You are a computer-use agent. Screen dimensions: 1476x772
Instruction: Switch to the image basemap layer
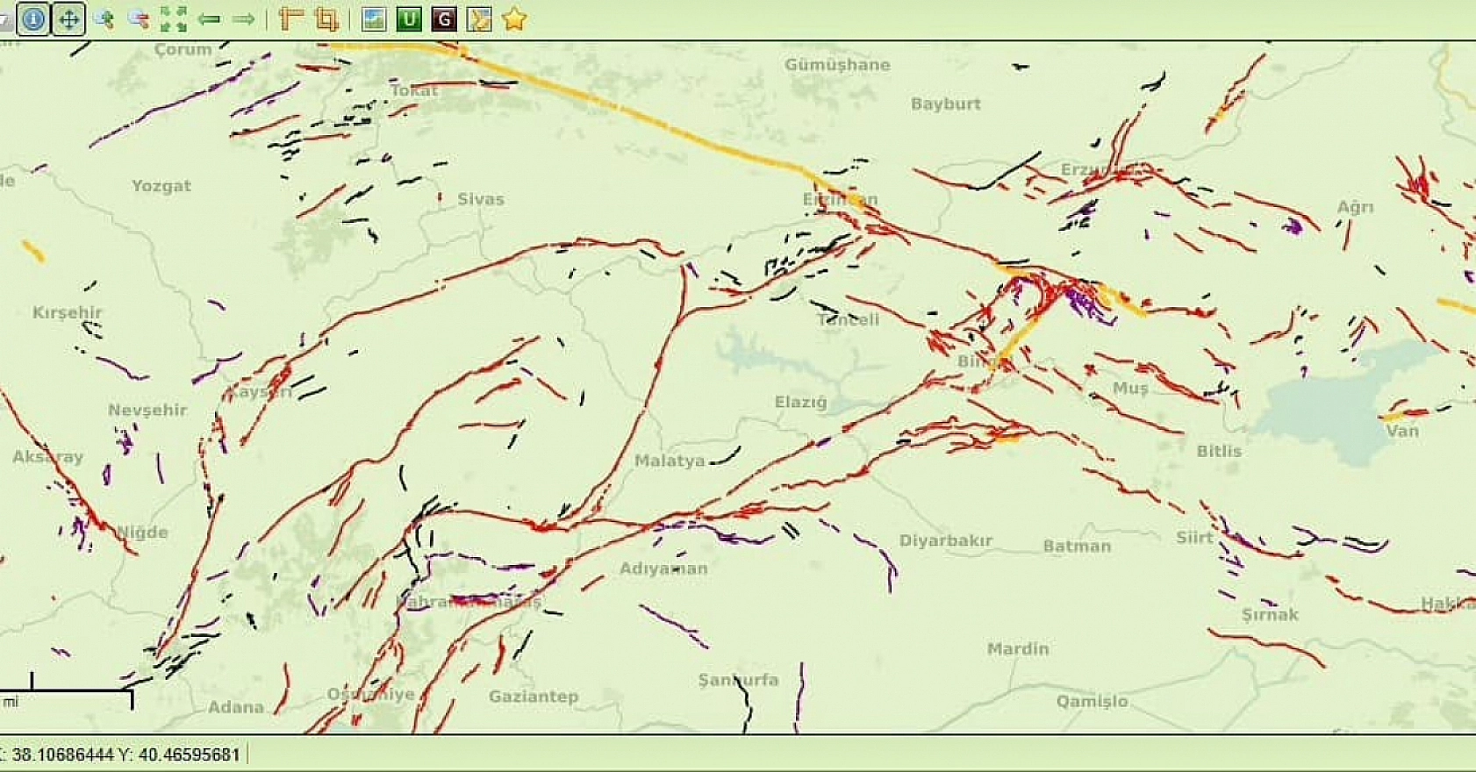tap(374, 18)
